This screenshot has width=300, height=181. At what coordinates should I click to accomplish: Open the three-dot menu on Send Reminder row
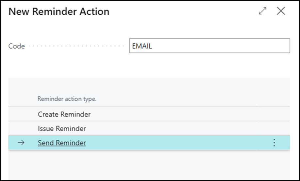(x=274, y=143)
